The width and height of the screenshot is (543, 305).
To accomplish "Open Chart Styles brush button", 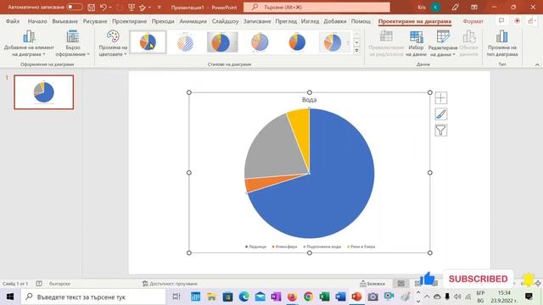I will pos(441,114).
